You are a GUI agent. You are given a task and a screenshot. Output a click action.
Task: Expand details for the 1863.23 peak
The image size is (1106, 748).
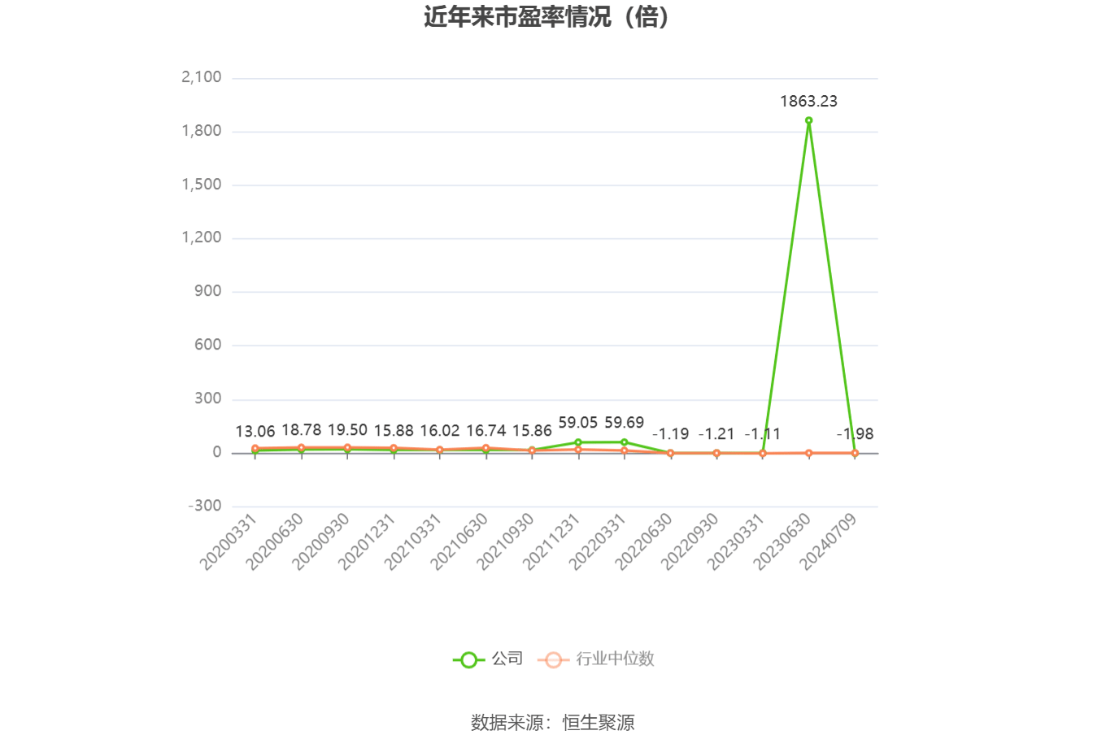[x=808, y=102]
